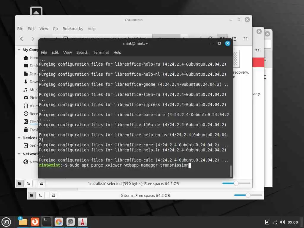Open chromeos window Help menu
Screen dimensions: 304x228
pos(91,29)
